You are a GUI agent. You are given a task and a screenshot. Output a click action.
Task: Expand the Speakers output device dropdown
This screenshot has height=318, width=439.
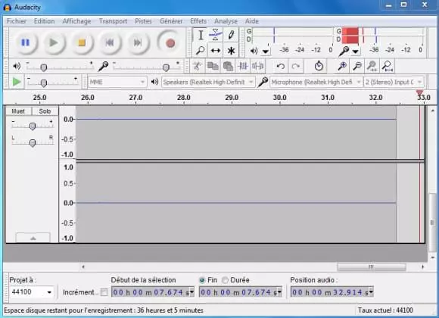(x=208, y=82)
